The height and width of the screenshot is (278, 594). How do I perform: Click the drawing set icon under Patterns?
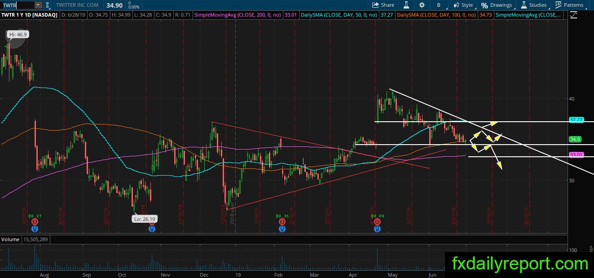pyautogui.click(x=574, y=15)
